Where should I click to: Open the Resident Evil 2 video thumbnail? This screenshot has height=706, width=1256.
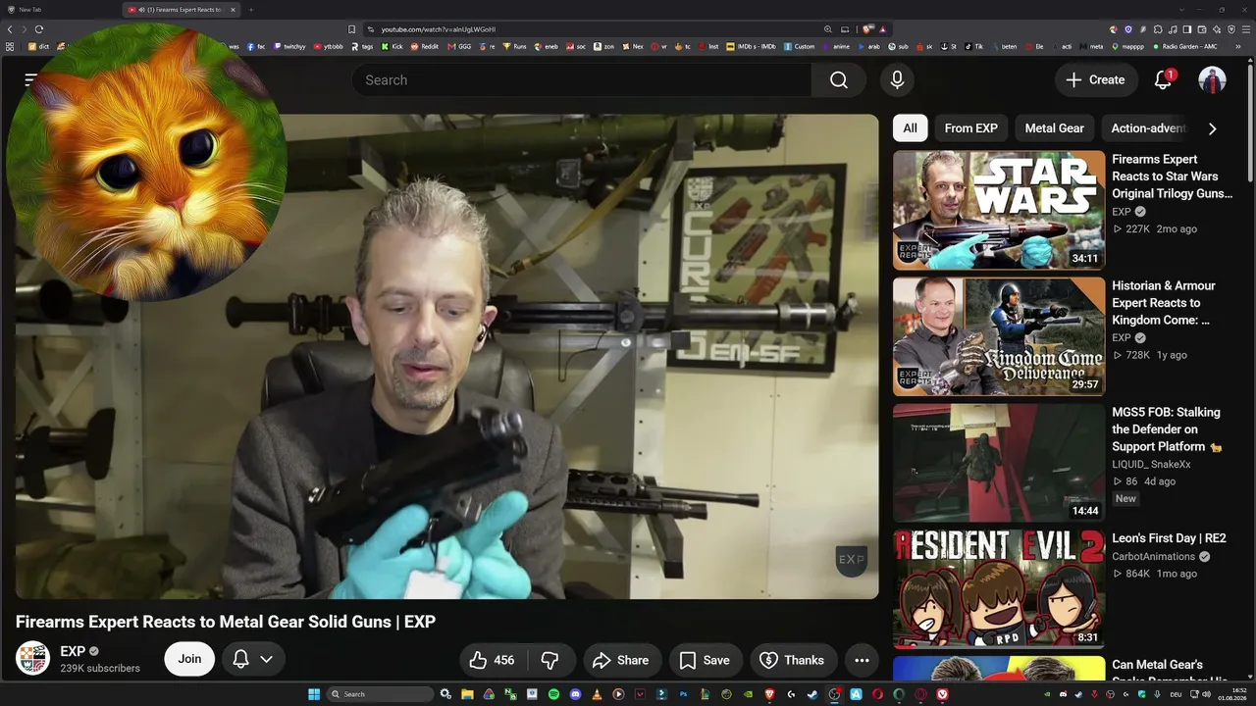999,589
